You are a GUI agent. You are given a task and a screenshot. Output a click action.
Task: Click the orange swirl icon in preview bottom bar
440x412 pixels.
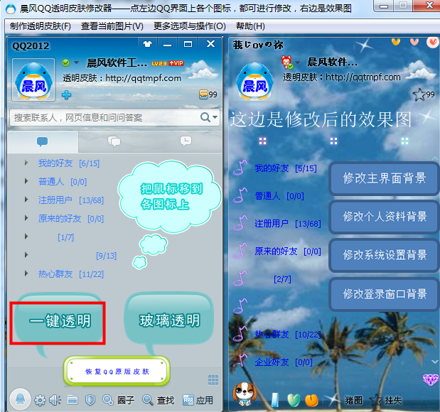pyautogui.click(x=311, y=400)
